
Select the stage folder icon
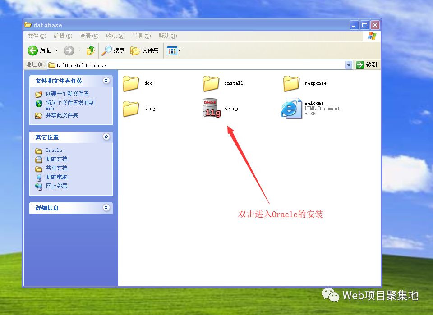point(131,109)
